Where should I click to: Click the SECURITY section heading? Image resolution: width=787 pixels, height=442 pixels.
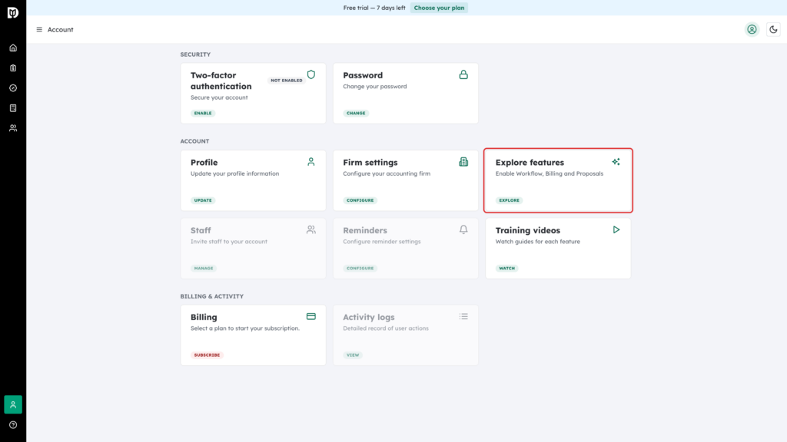pyautogui.click(x=195, y=54)
